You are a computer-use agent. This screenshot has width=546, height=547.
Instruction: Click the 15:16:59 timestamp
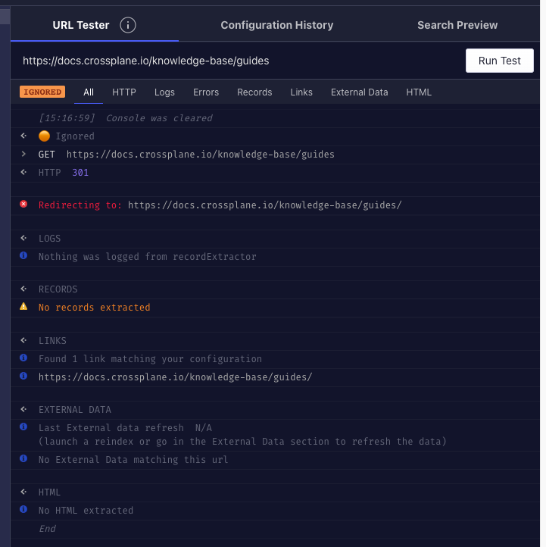[x=67, y=118]
